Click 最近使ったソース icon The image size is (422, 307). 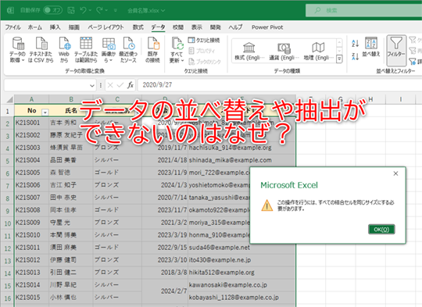tap(128, 50)
